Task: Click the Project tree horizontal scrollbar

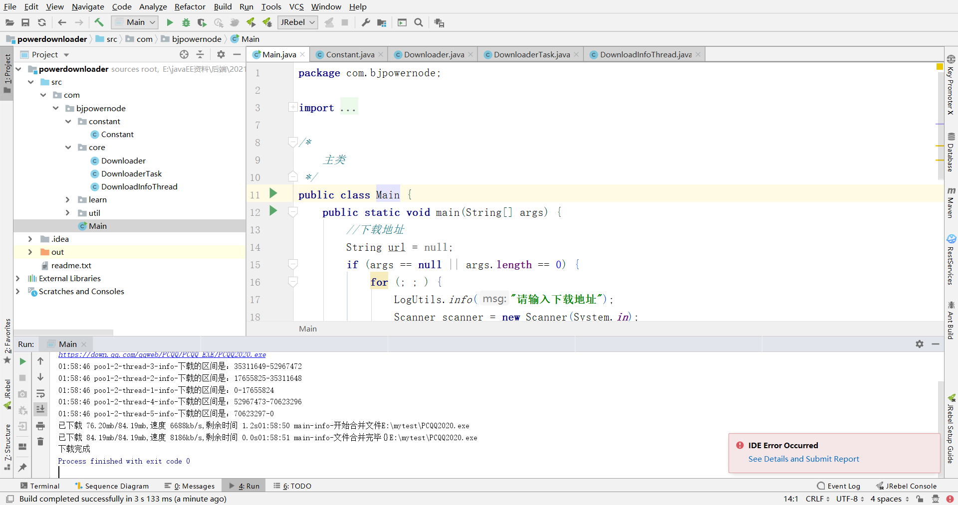Action: (x=64, y=332)
